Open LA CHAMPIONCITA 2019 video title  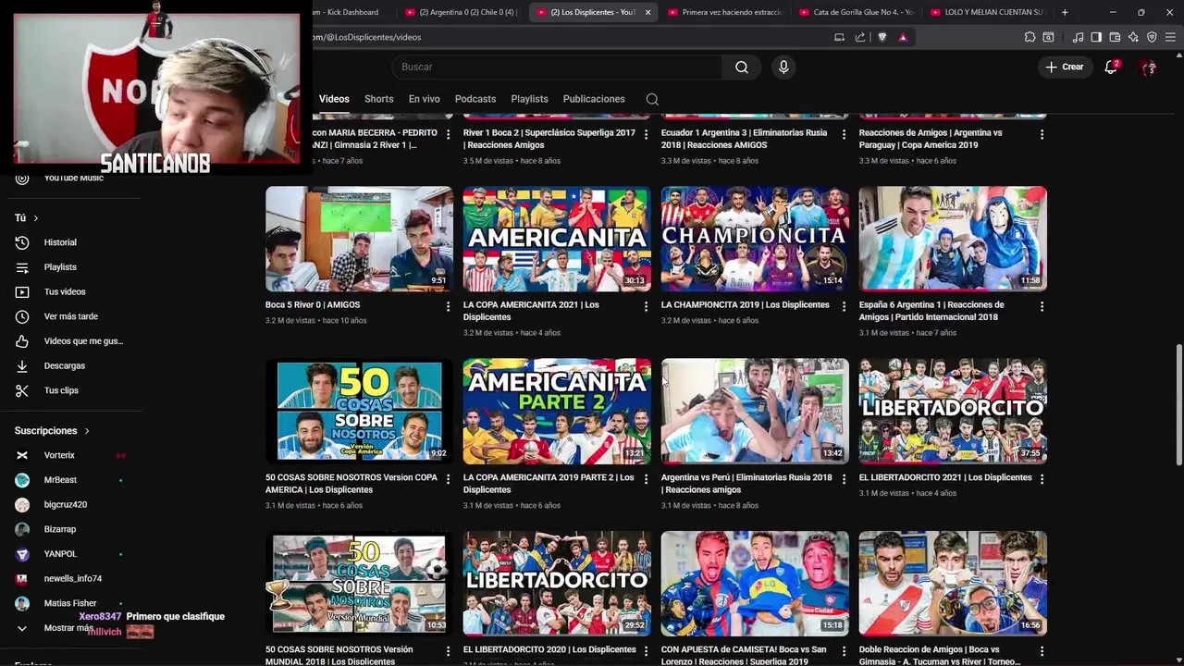pos(745,304)
